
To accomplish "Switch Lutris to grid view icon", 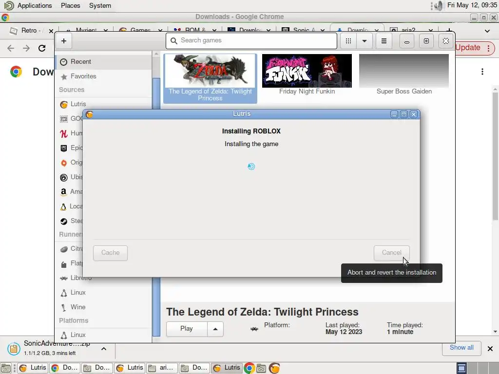I will tap(348, 41).
